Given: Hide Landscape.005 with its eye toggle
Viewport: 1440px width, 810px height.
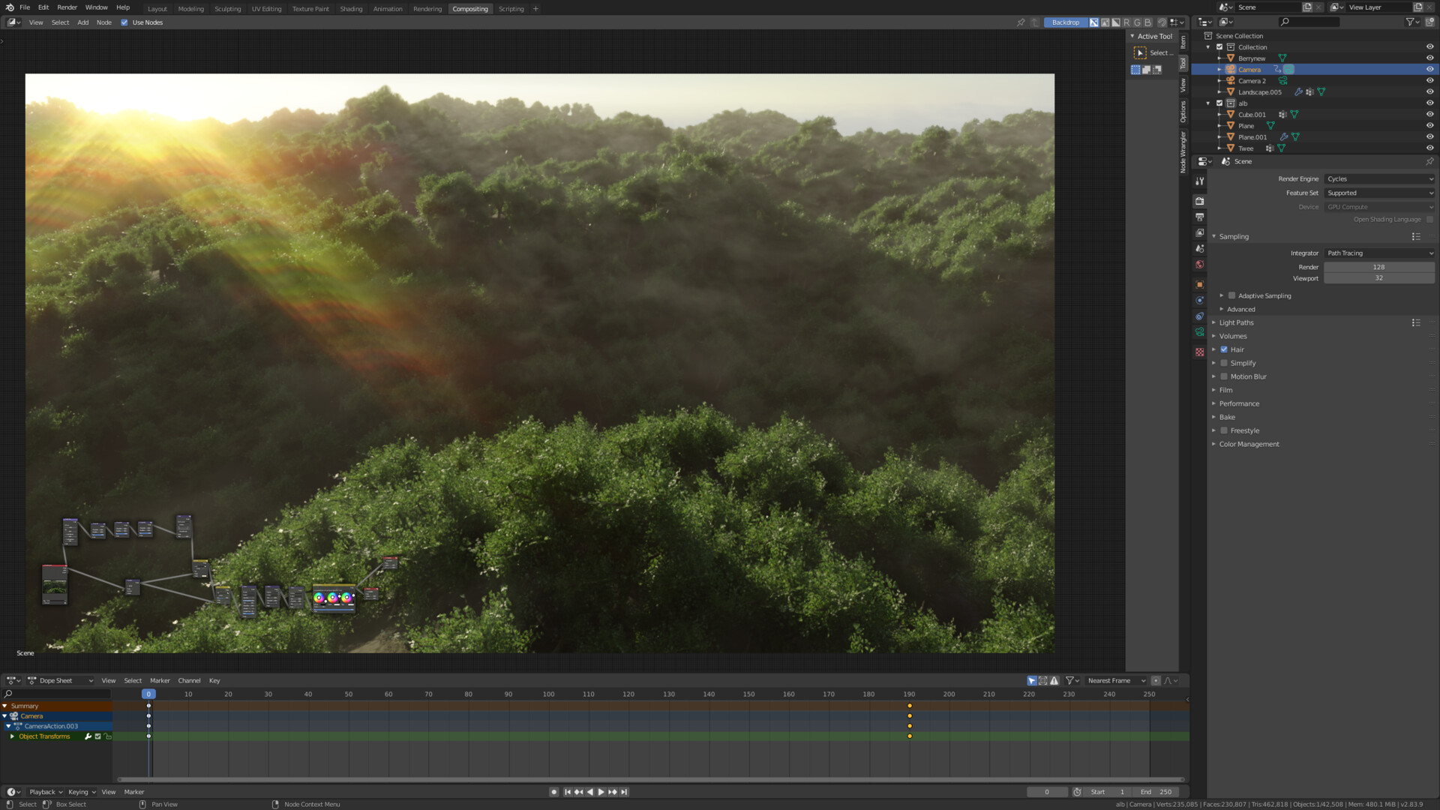Looking at the screenshot, I should point(1429,91).
